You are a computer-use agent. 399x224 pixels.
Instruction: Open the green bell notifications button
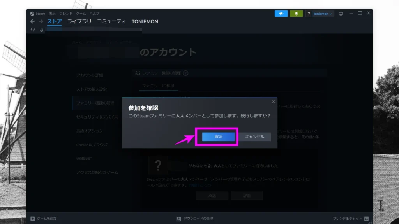tap(296, 14)
